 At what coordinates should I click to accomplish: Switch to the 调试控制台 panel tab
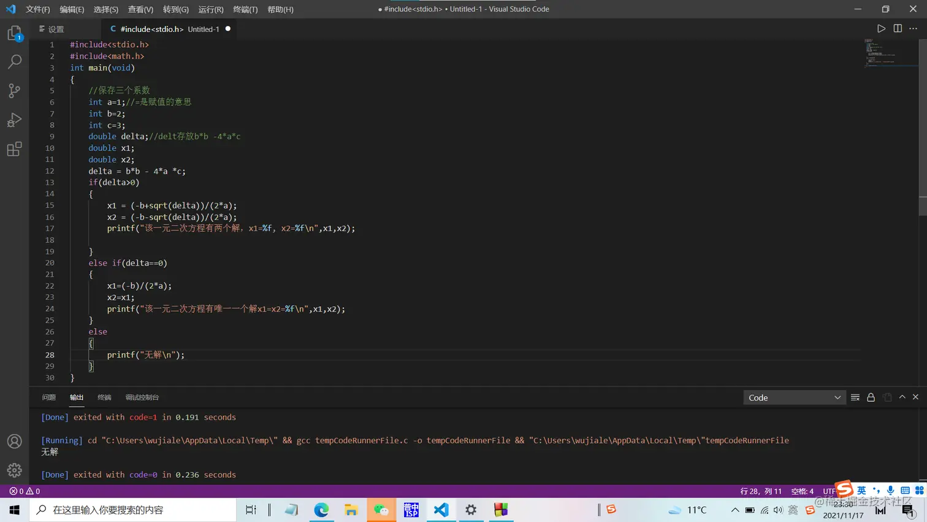(142, 397)
